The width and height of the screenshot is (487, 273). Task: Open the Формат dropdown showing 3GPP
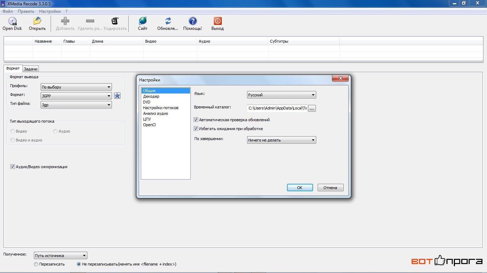[x=76, y=96]
